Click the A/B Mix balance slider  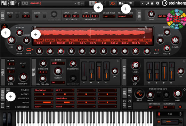coord(170,121)
